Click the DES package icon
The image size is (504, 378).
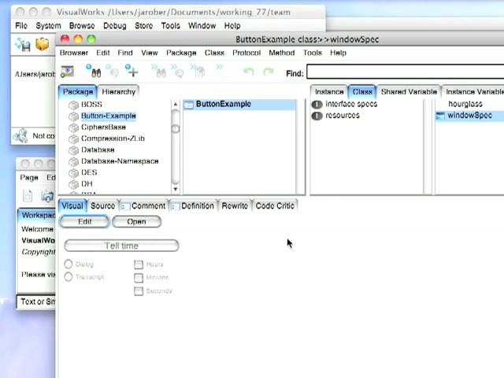[x=73, y=173]
